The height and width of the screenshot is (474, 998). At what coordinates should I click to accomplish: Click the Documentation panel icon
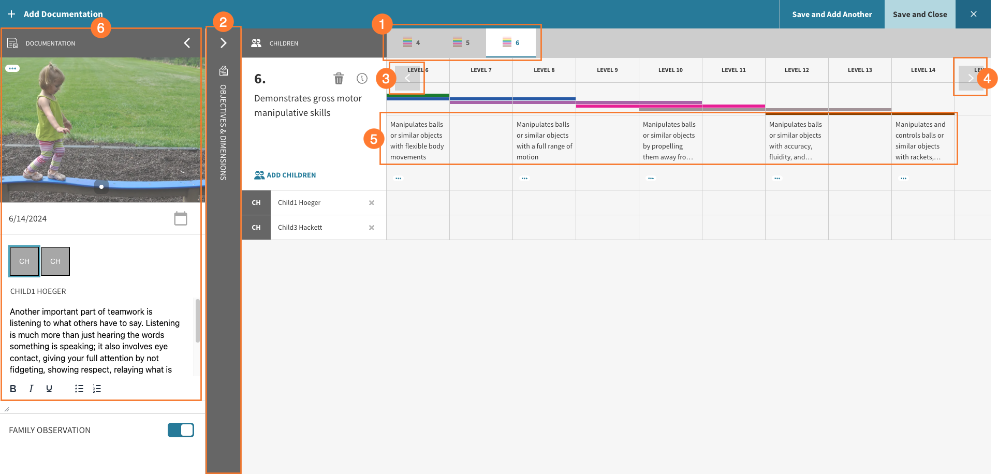coord(12,43)
